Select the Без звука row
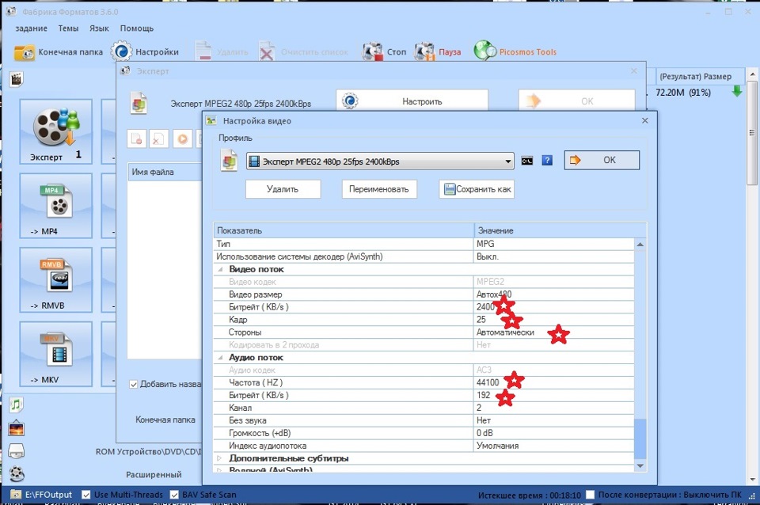760x505 pixels. tap(424, 420)
